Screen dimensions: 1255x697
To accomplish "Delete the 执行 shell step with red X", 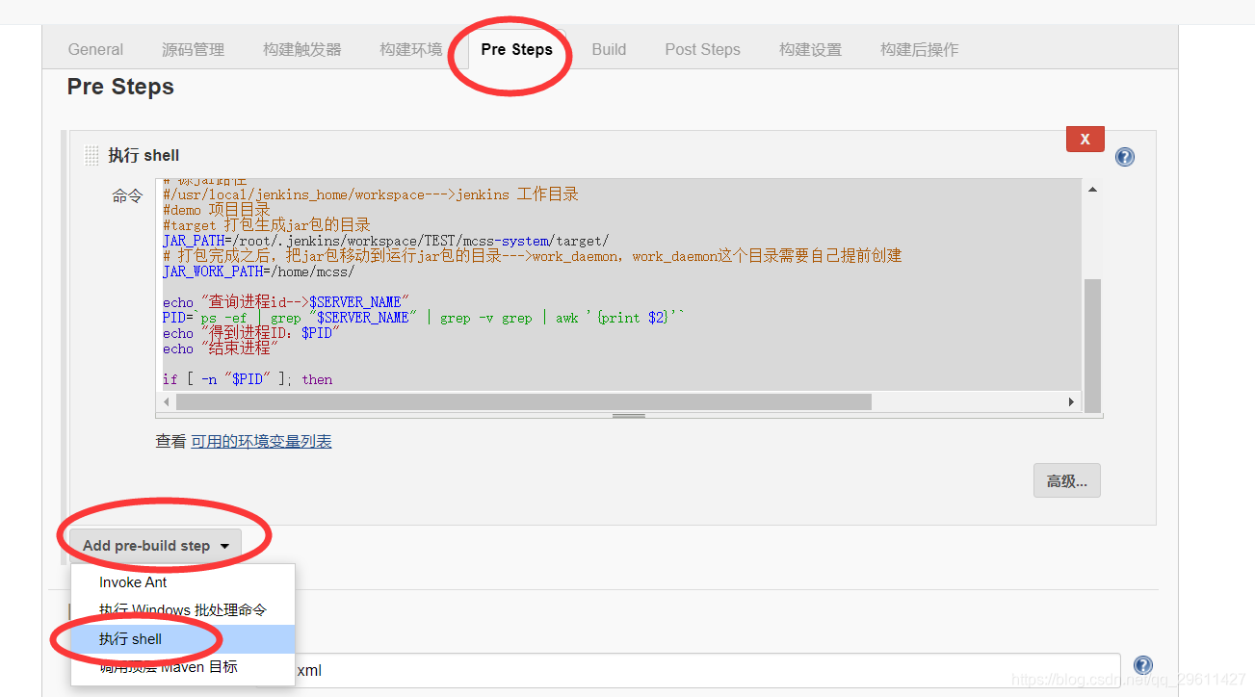I will point(1085,139).
